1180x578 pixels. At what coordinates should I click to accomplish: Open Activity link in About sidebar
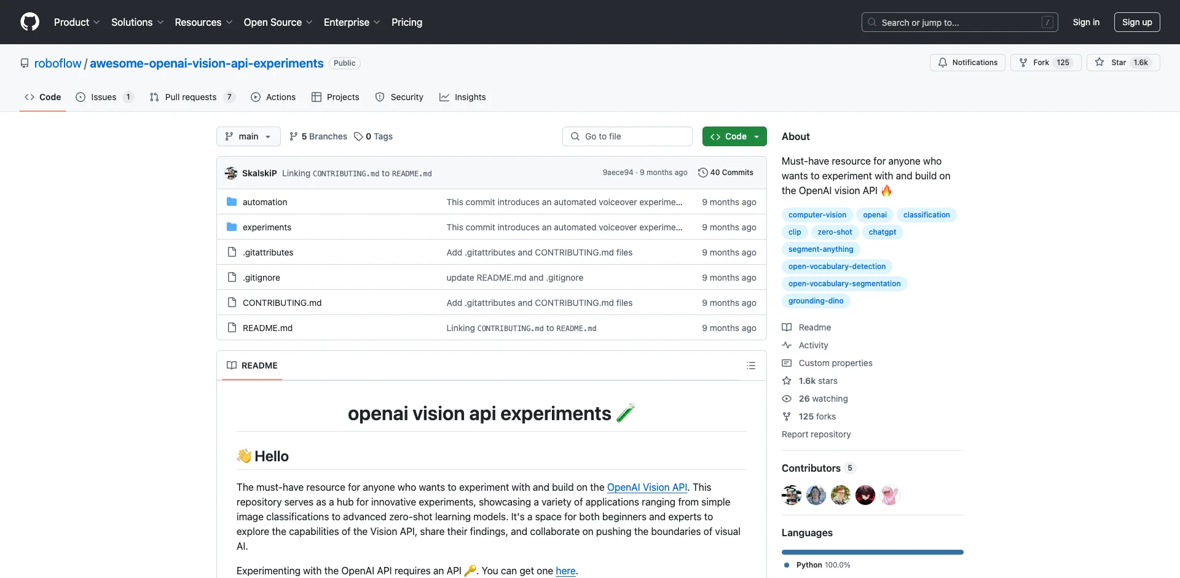[805, 345]
